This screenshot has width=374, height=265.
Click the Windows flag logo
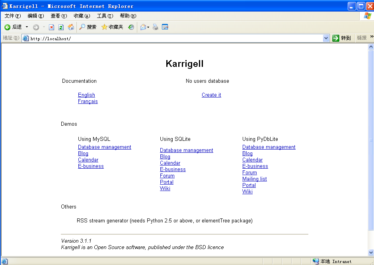point(368,16)
